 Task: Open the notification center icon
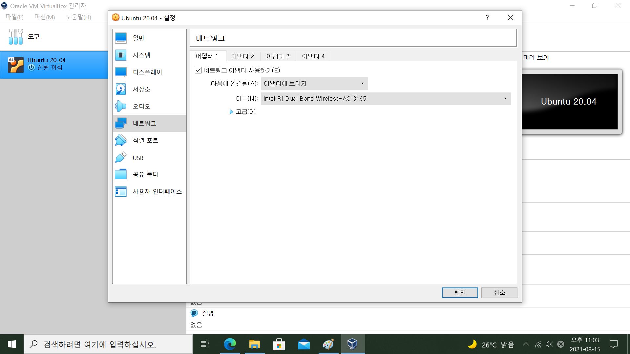coord(613,344)
